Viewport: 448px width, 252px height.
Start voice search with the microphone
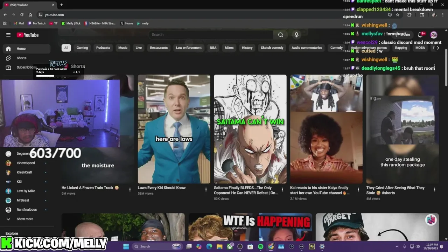click(x=296, y=35)
